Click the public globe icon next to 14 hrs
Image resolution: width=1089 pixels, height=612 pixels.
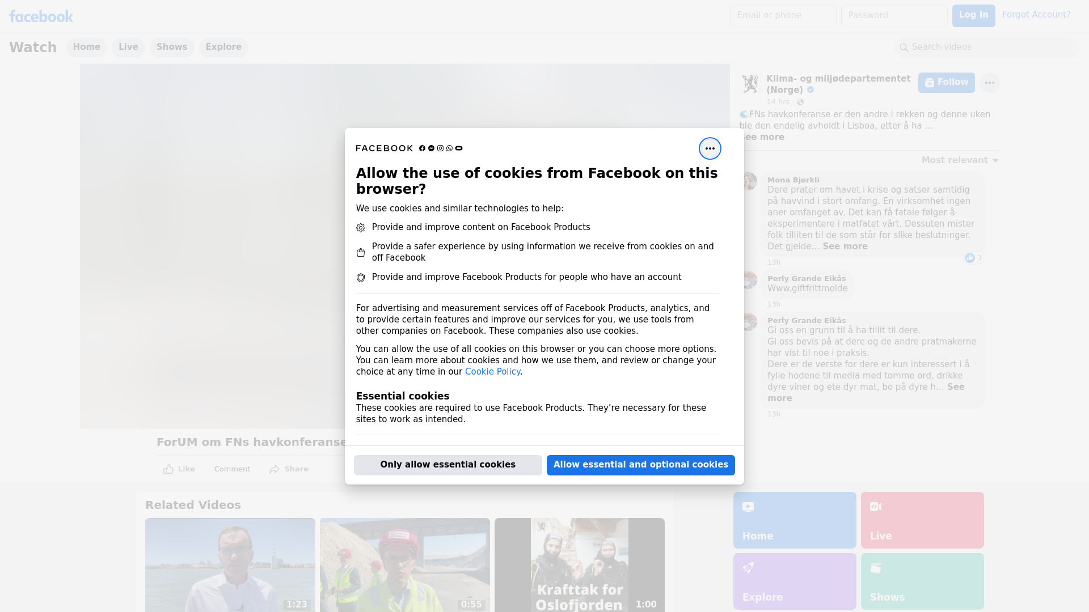click(800, 102)
